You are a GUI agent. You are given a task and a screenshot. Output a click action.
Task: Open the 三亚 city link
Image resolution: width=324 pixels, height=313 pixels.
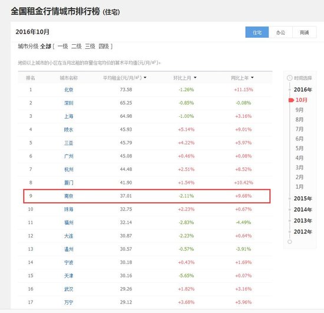(x=68, y=143)
